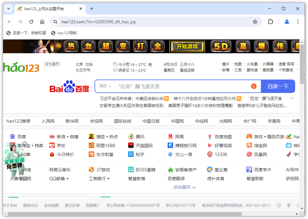Open the Chrome three-dot menu
This screenshot has width=308, height=219.
298,22
